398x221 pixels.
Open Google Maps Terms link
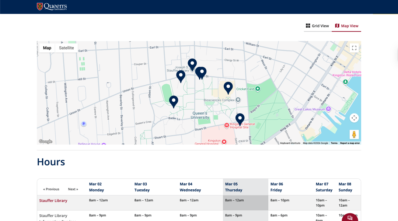pos(334,143)
